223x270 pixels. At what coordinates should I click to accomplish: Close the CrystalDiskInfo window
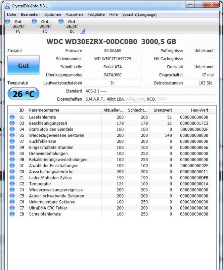coord(212,5)
